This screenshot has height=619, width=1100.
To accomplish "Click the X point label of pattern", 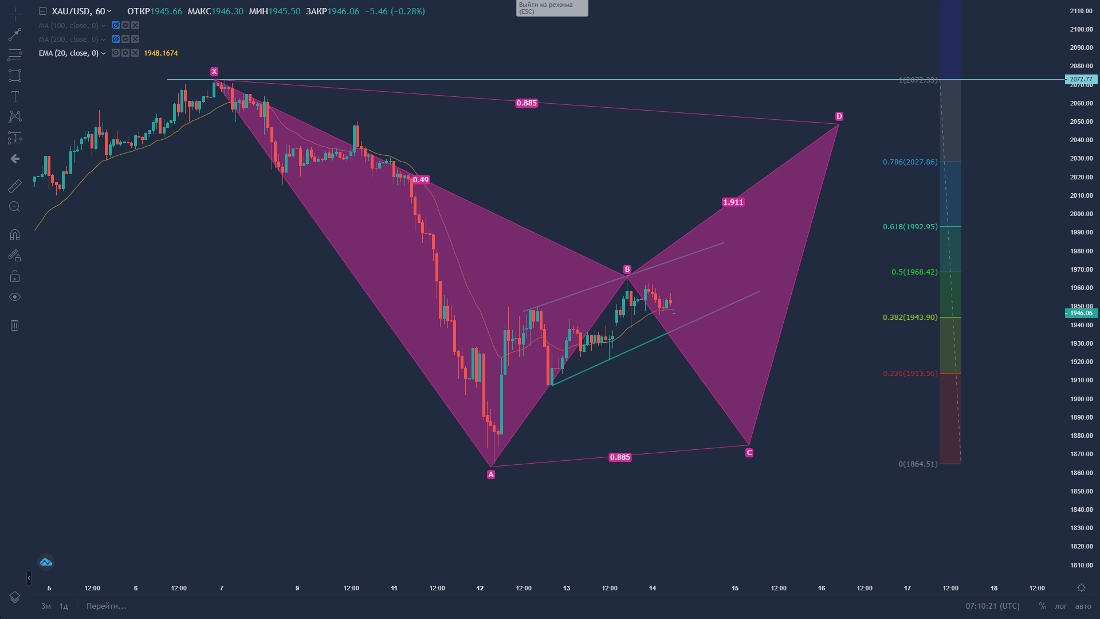I will coord(214,72).
